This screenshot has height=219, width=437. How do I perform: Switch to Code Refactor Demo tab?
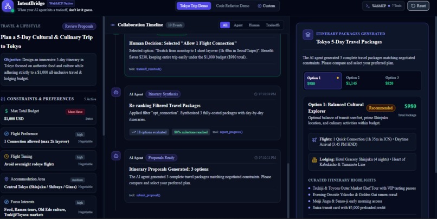pyautogui.click(x=233, y=6)
